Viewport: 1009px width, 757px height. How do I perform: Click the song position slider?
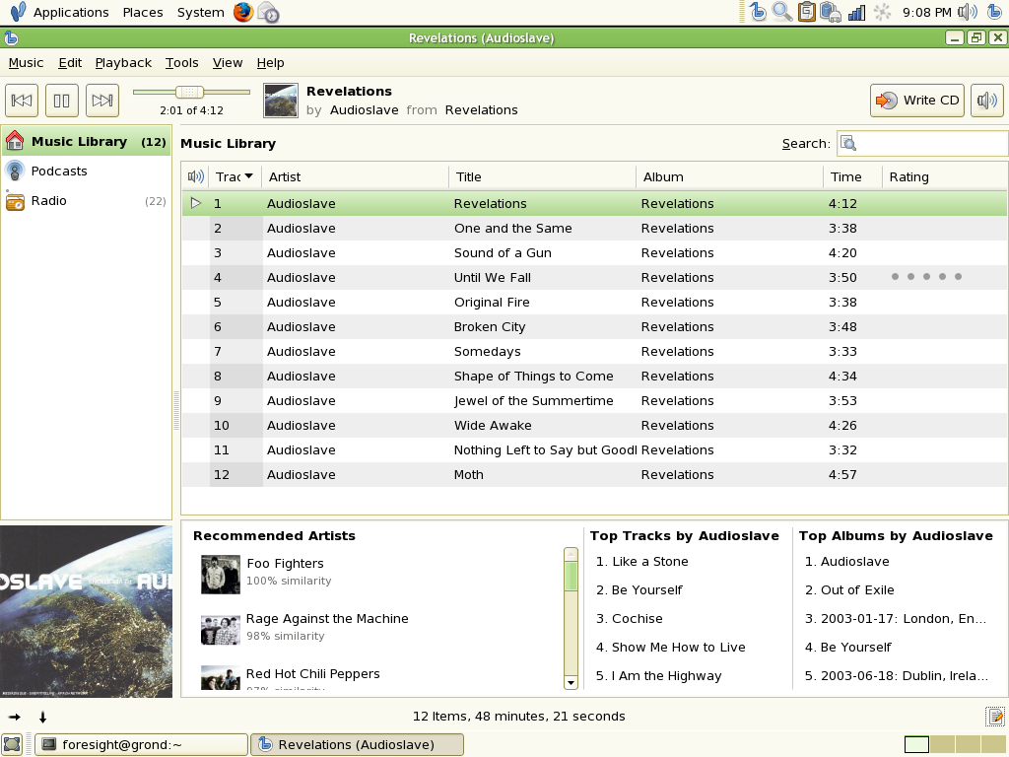click(x=191, y=92)
